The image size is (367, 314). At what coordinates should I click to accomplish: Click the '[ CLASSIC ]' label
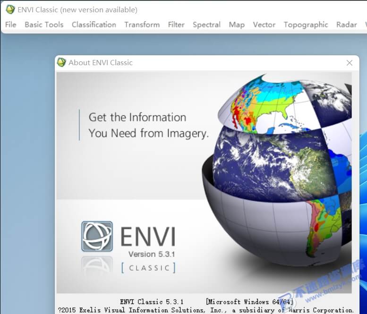coord(148,268)
